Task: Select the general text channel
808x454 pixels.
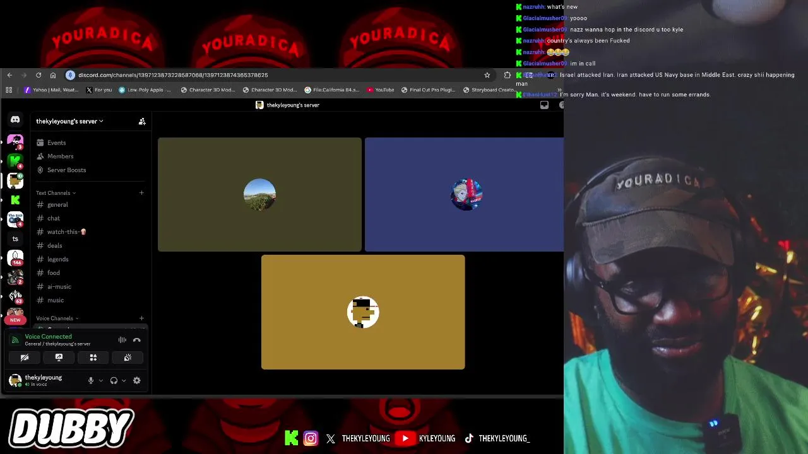Action: [90, 205]
